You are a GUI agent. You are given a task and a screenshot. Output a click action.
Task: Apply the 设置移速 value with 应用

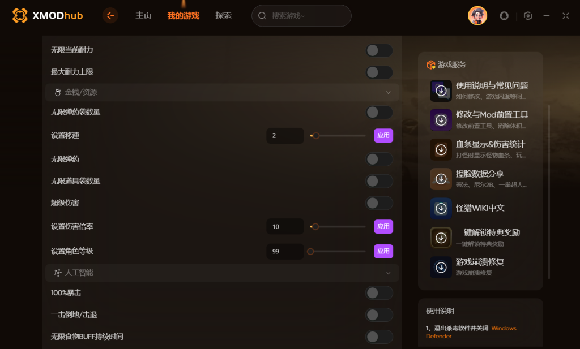(x=383, y=136)
